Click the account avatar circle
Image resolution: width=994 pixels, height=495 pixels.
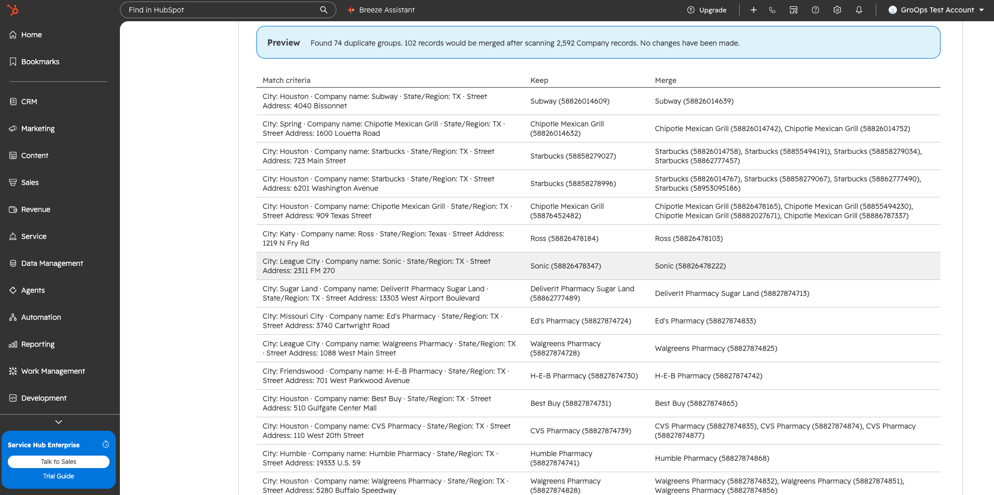[x=893, y=10]
